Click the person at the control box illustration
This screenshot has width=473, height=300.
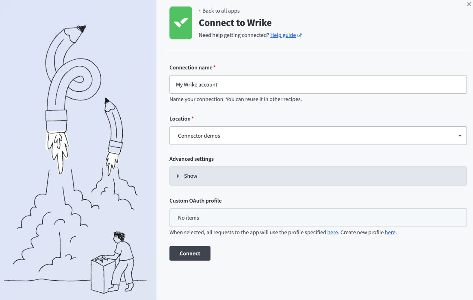coord(122,260)
